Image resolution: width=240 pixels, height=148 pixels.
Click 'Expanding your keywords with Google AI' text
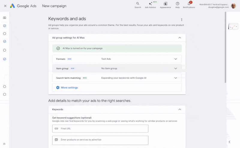(x=124, y=78)
